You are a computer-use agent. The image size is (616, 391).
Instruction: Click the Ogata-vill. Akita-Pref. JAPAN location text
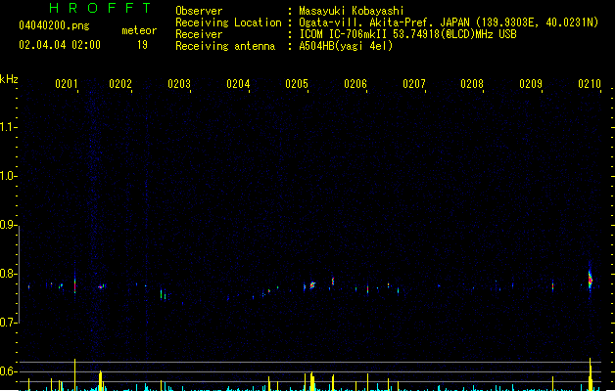(449, 22)
